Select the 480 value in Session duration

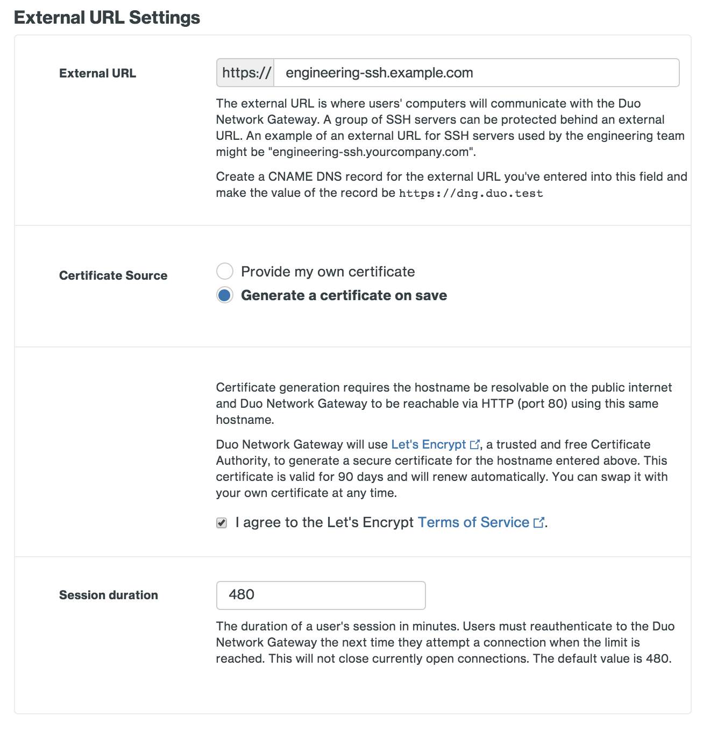click(x=242, y=595)
